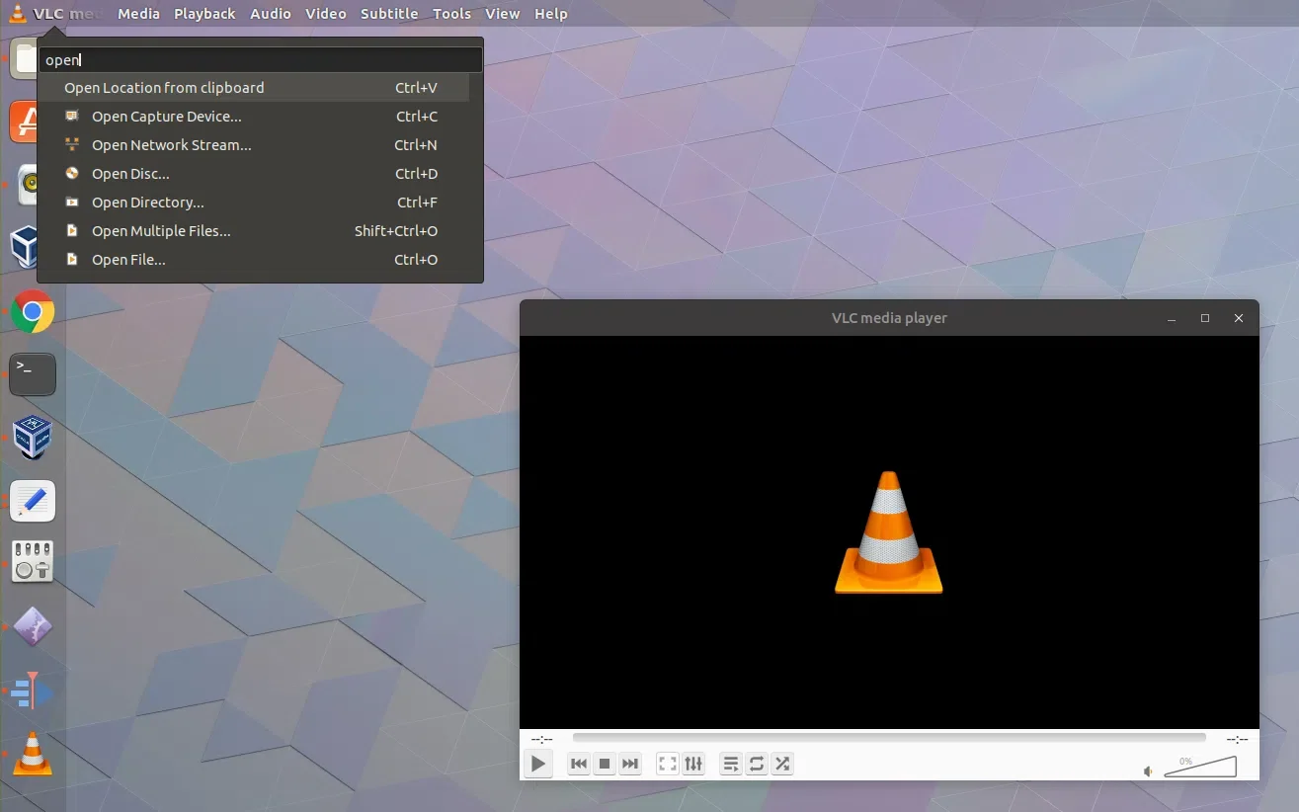Open the Help menu
The image size is (1299, 812).
tap(551, 14)
